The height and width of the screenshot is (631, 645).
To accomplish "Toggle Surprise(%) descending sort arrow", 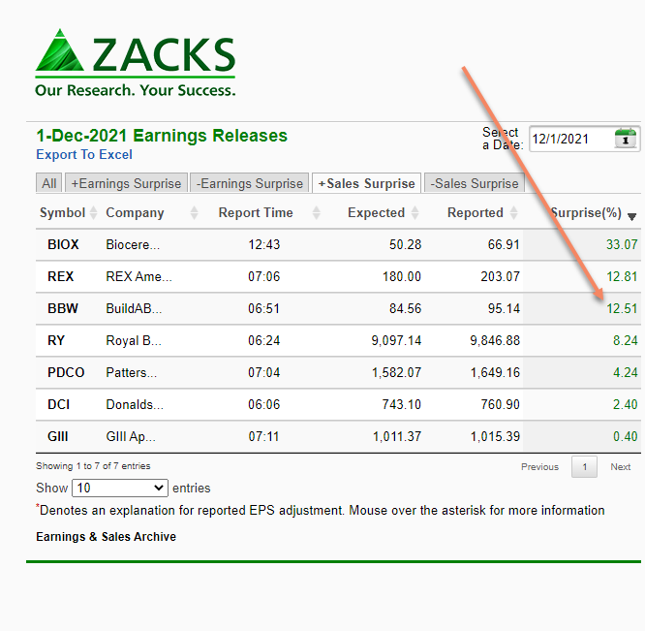I will [632, 216].
